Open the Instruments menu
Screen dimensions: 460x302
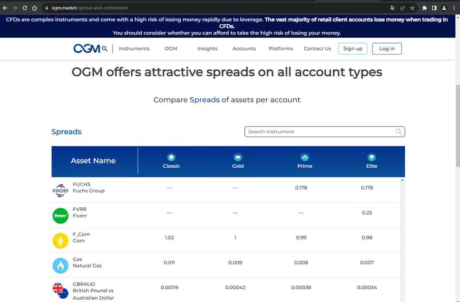134,49
